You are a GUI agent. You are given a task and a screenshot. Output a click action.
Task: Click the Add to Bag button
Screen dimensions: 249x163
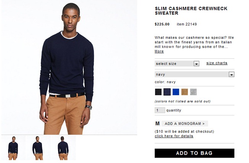pyautogui.click(x=194, y=153)
